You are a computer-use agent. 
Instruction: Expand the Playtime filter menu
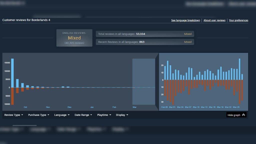click(x=104, y=115)
